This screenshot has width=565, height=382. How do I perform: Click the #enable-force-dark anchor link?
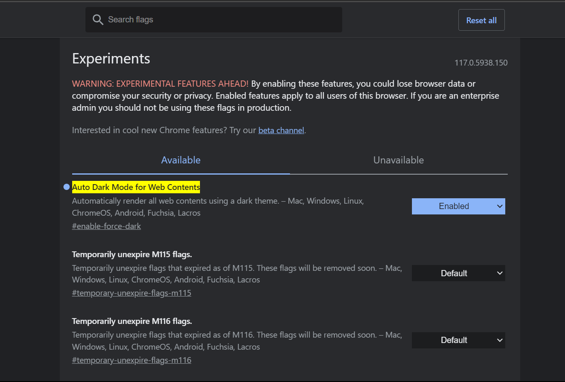[106, 226]
